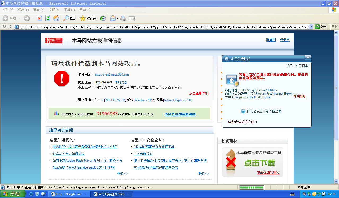
Task: Click the Internet Explorer 6.0 browser link
Action: pyautogui.click(x=177, y=100)
